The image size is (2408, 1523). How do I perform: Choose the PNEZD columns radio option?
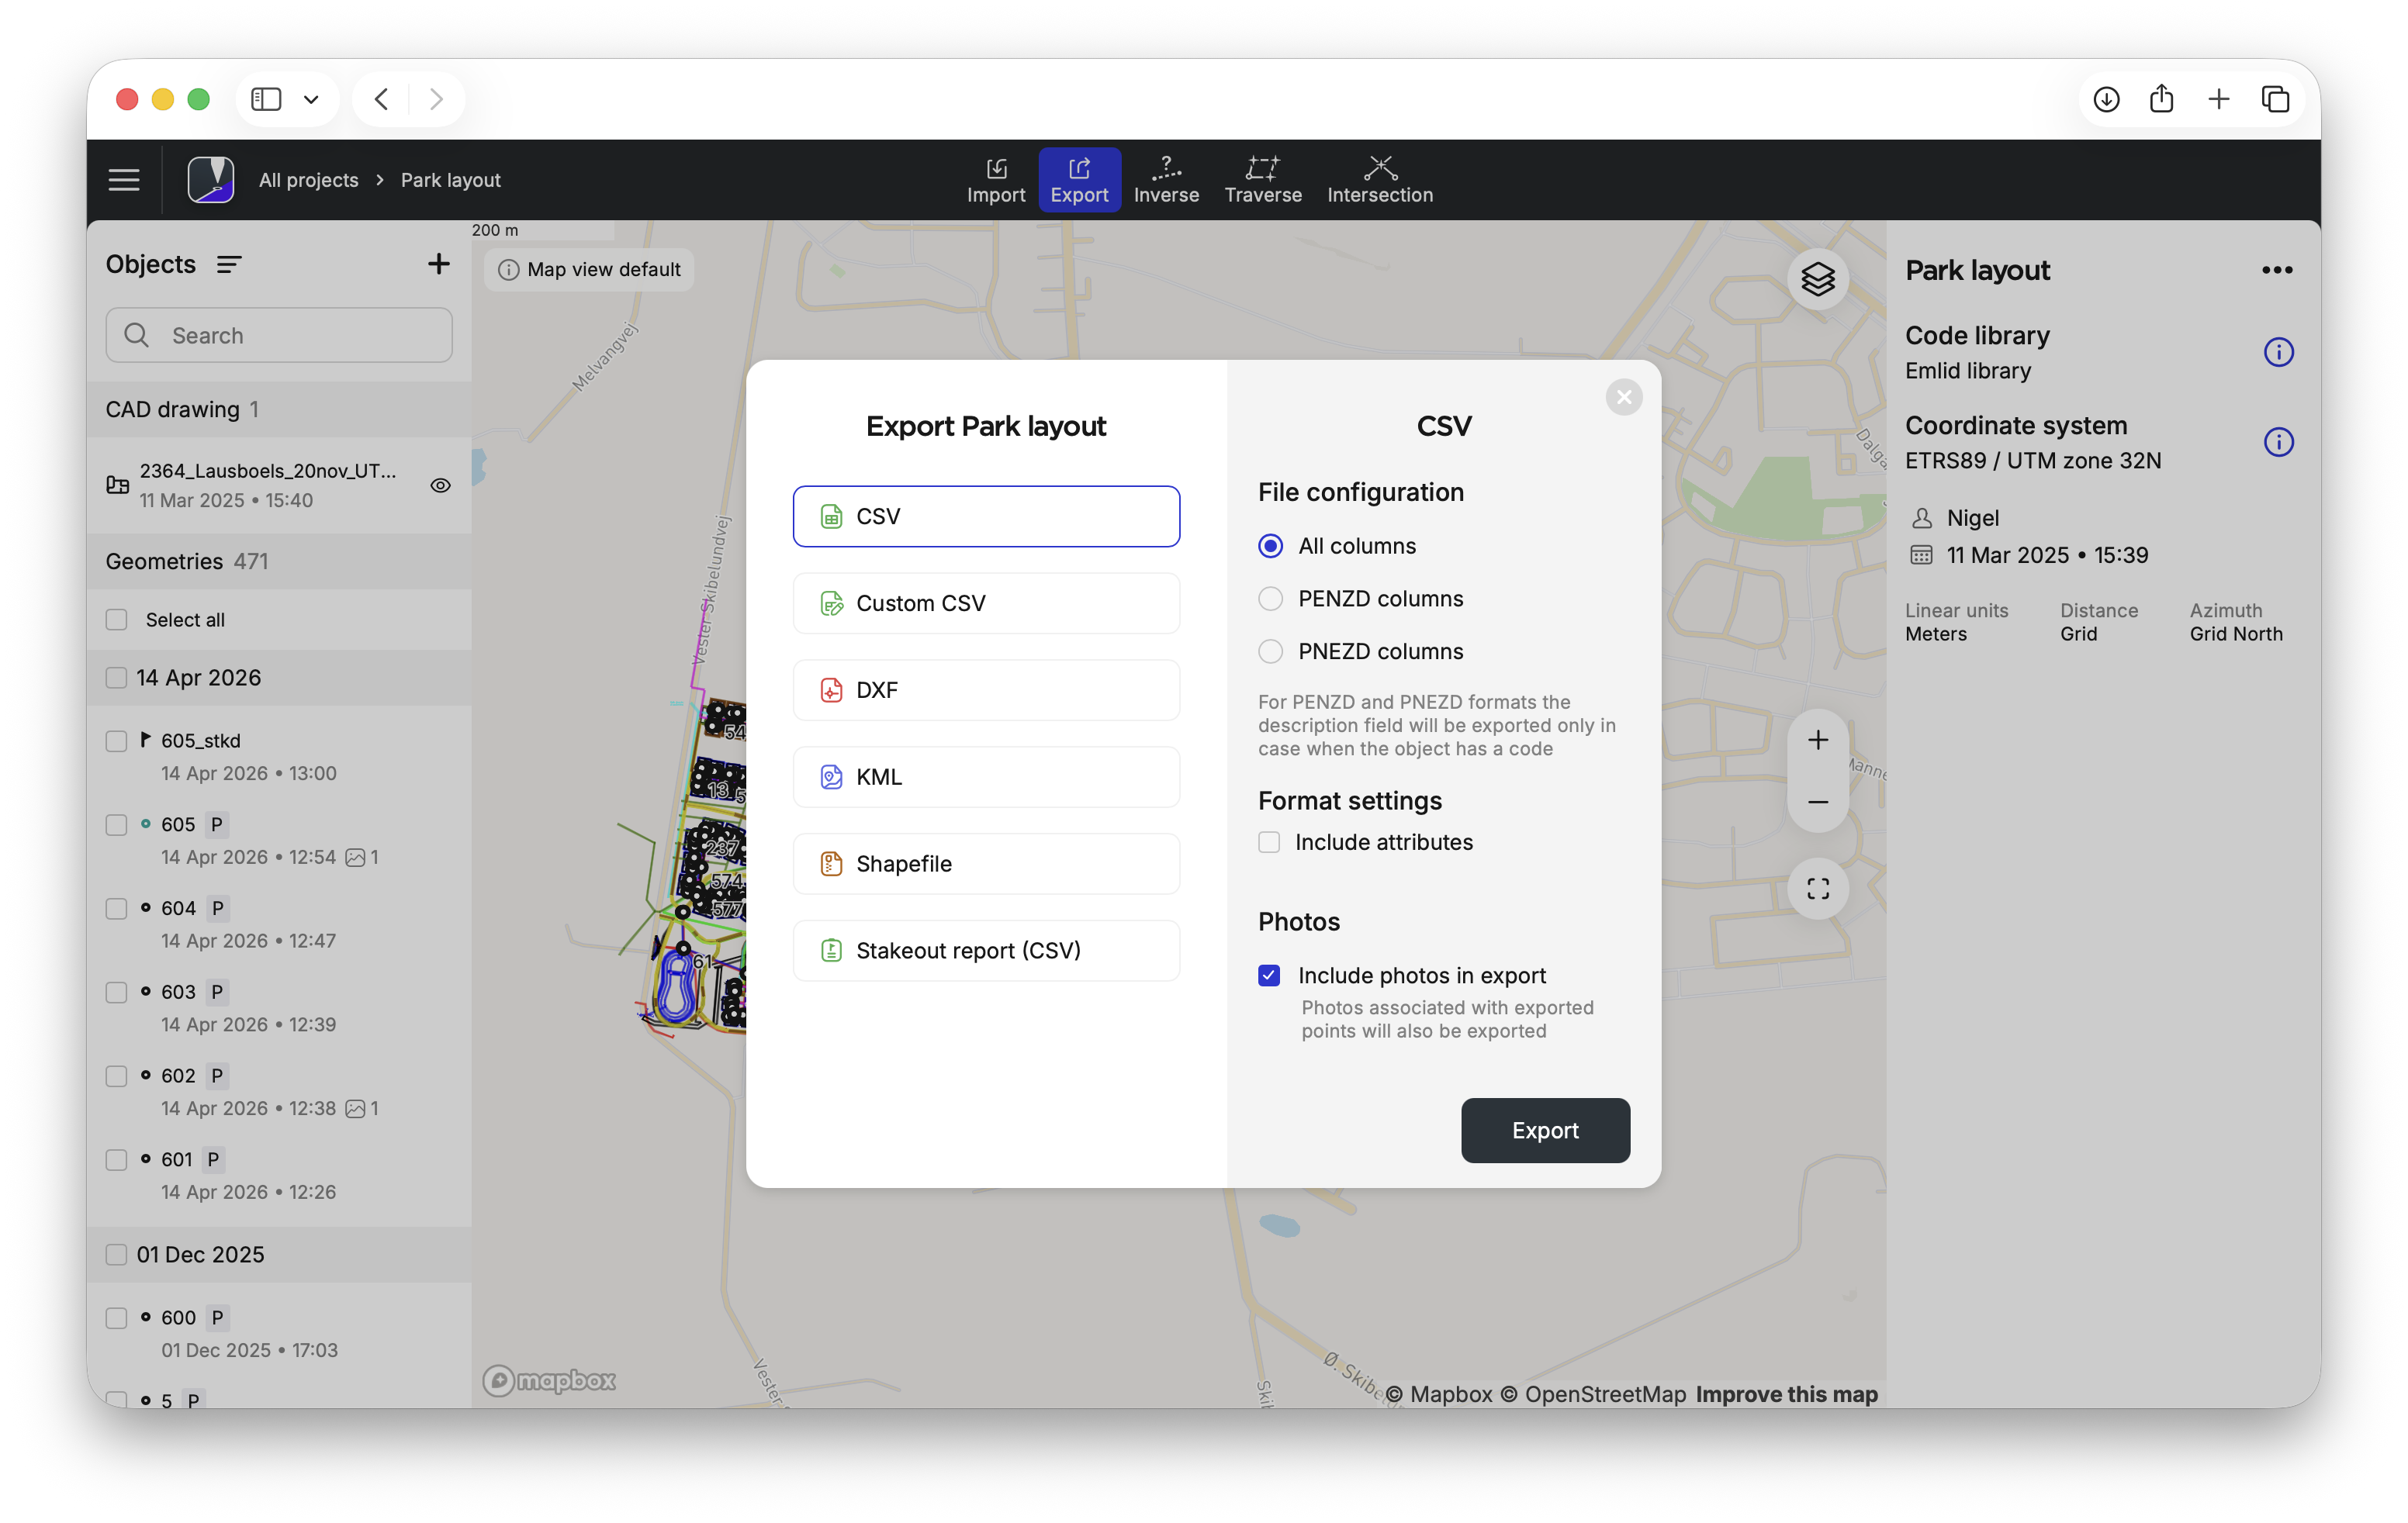click(1270, 651)
